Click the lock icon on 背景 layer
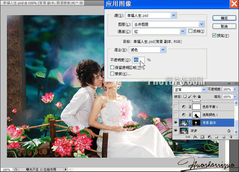Viewport: 239px width, 172px height. pyautogui.click(x=229, y=131)
